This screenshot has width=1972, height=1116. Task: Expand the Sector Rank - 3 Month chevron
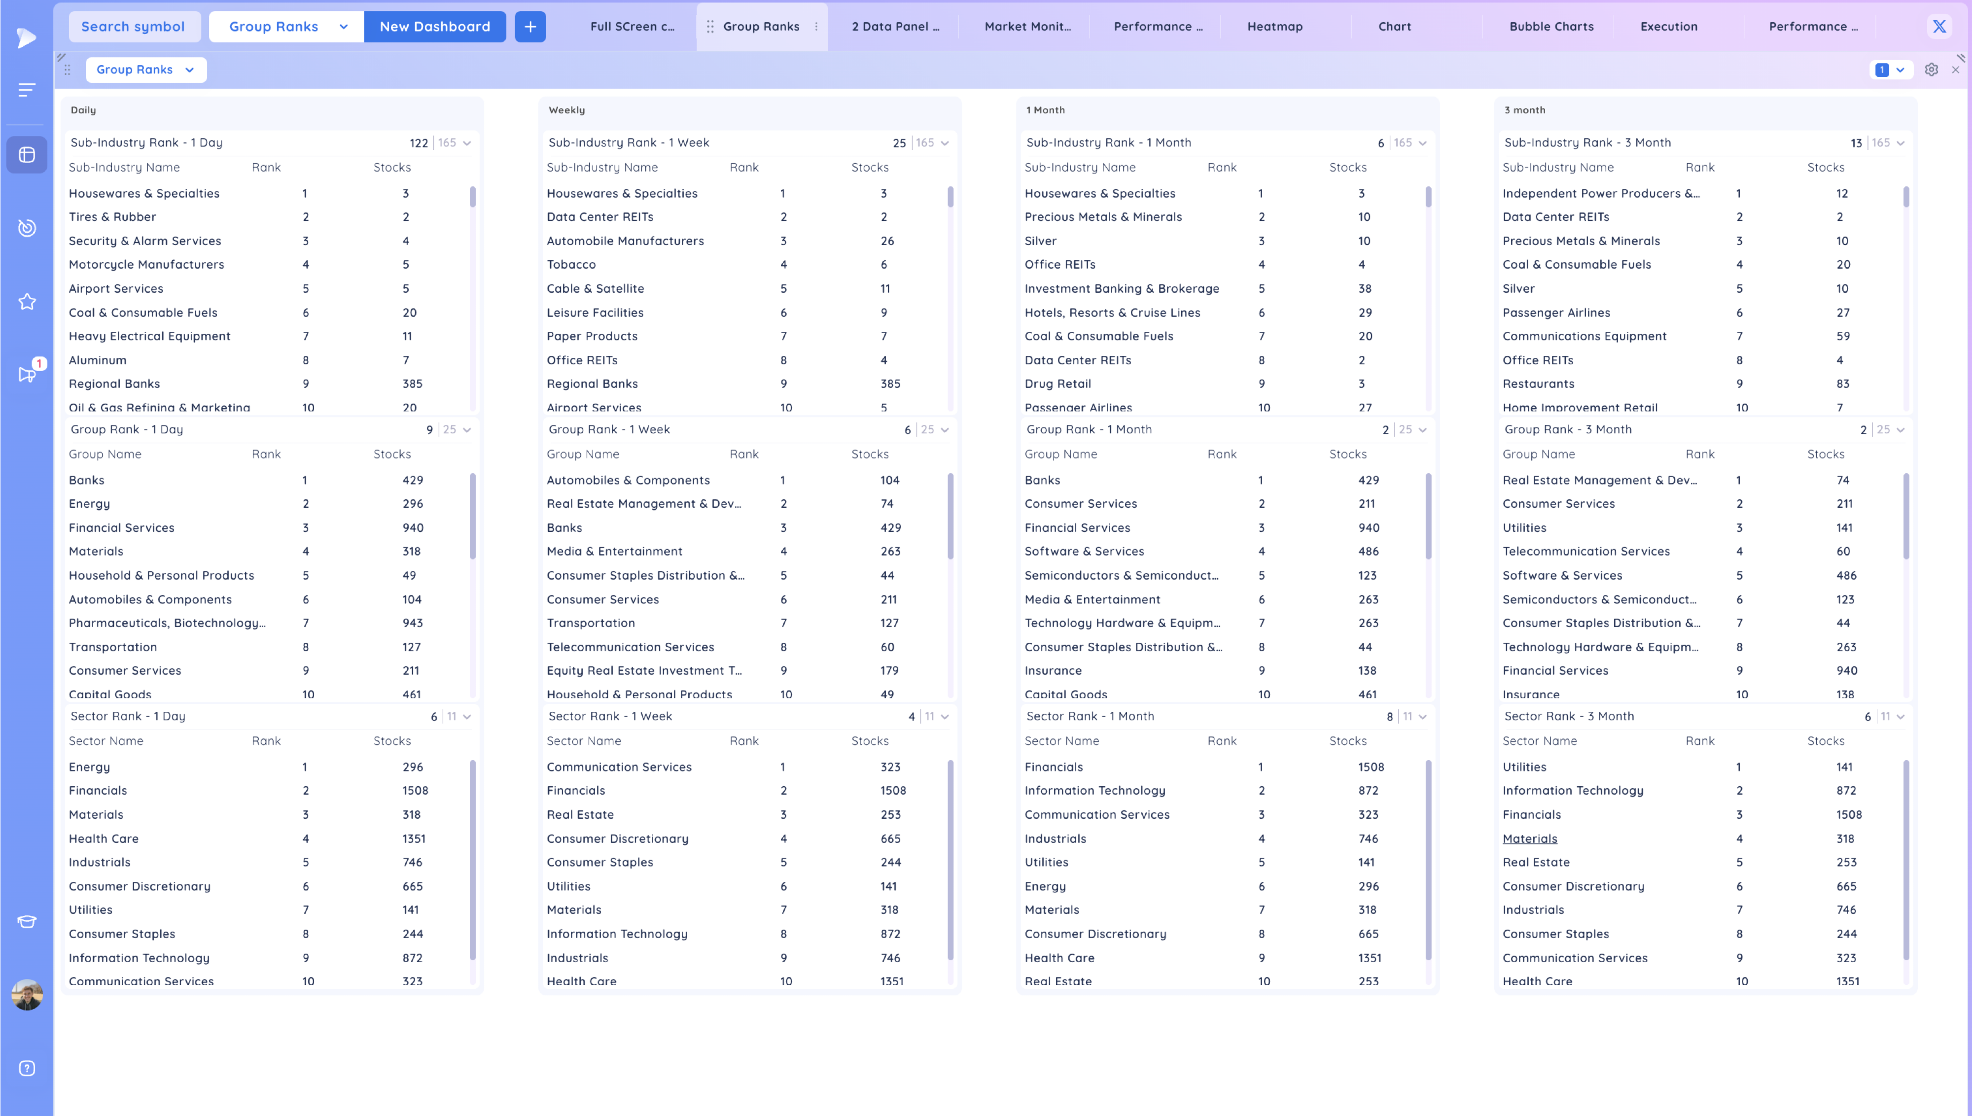pyautogui.click(x=1900, y=717)
